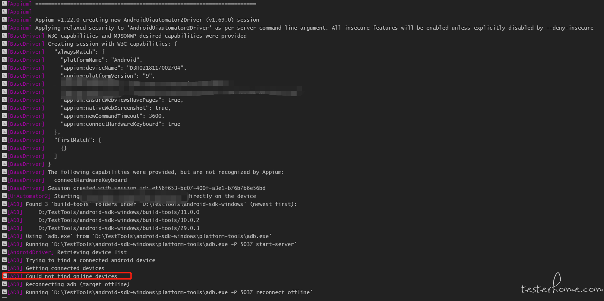Click the icon next to 'Trying to find a connected android device'

pos(5,260)
